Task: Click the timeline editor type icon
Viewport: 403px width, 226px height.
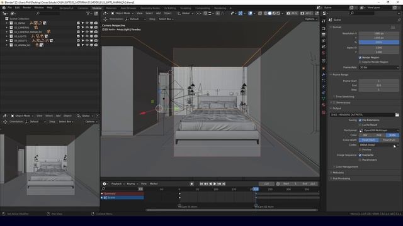Action: [105, 184]
